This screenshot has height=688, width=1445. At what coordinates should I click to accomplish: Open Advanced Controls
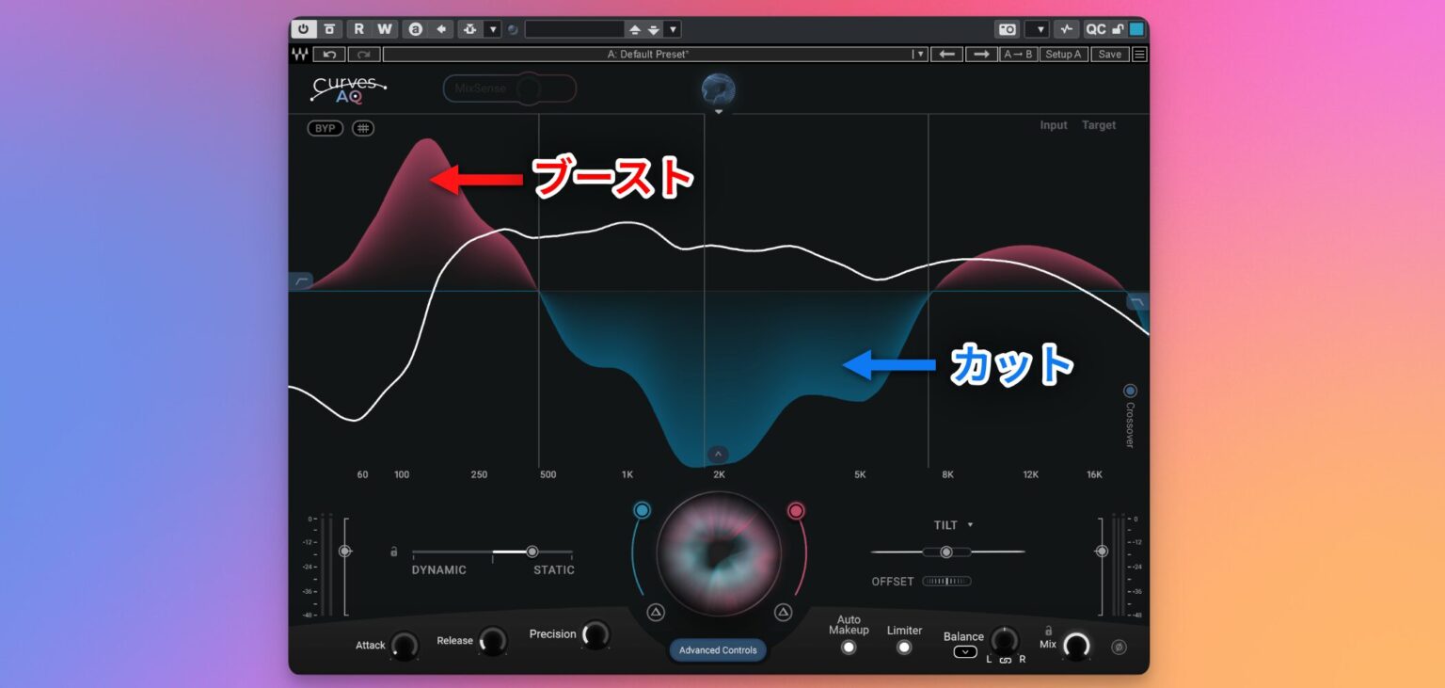tap(717, 650)
